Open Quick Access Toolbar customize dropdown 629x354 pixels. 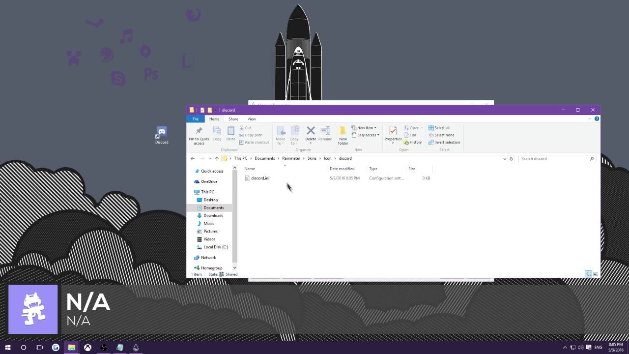[216, 110]
